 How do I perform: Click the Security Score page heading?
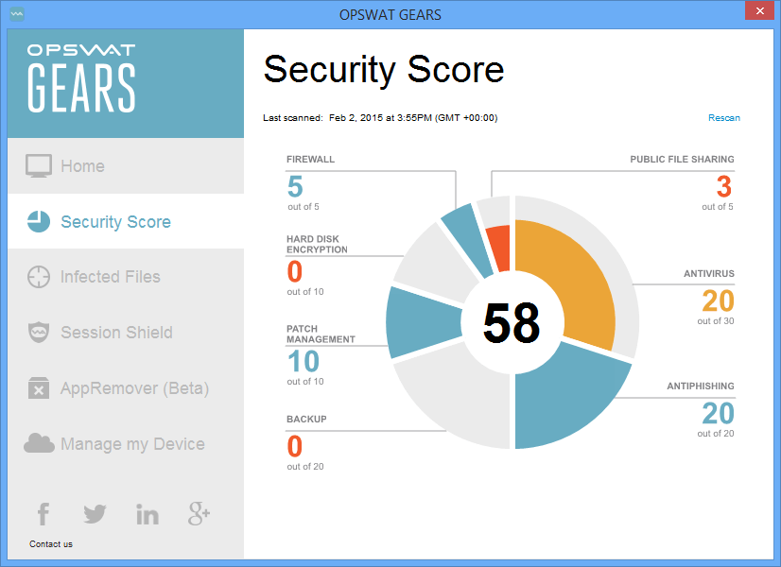384,70
